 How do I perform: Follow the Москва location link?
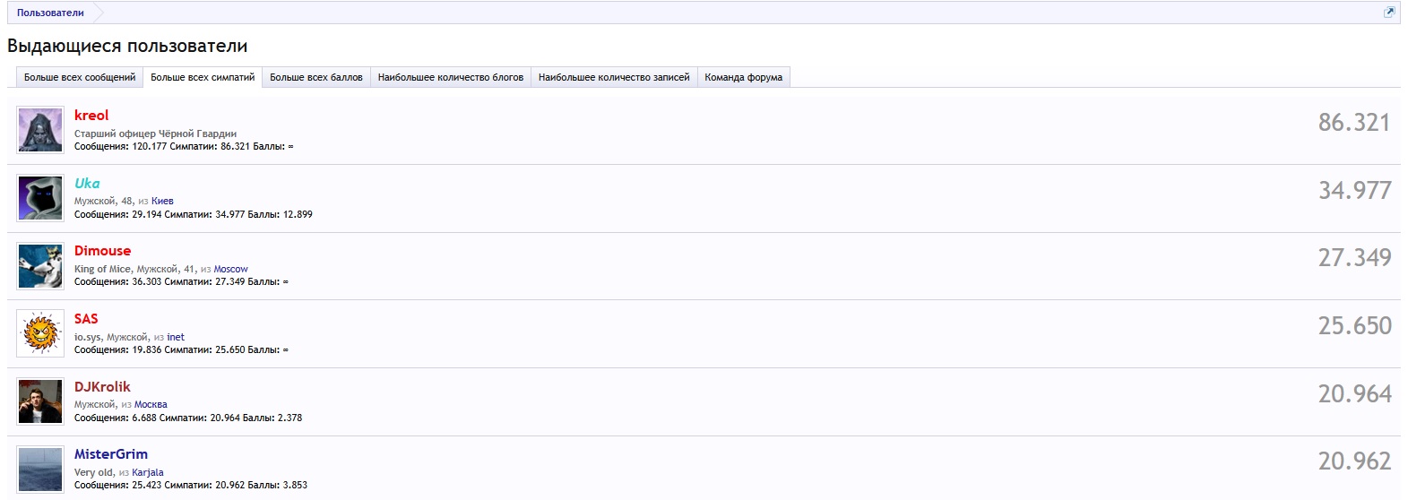[x=151, y=405]
